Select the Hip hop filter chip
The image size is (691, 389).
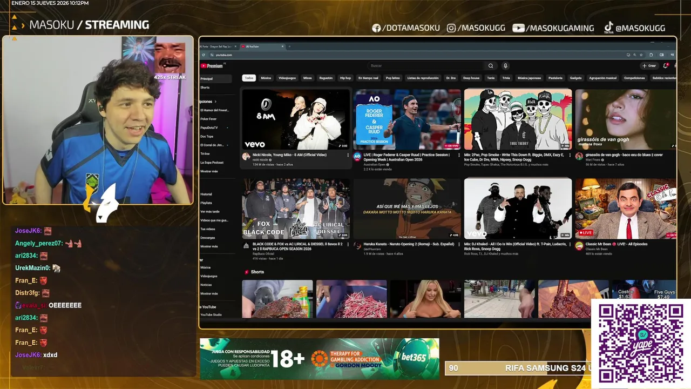(x=345, y=78)
